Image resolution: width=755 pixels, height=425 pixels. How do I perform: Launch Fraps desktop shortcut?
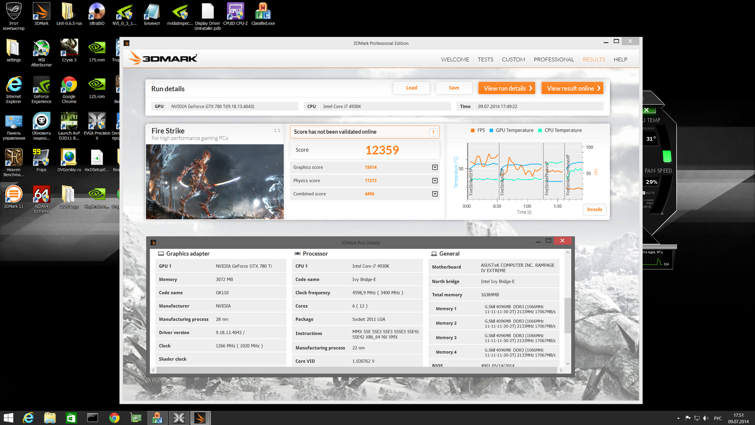(42, 161)
